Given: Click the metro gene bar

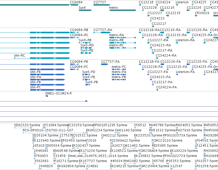Looking at the screenshot, I should [122, 10].
